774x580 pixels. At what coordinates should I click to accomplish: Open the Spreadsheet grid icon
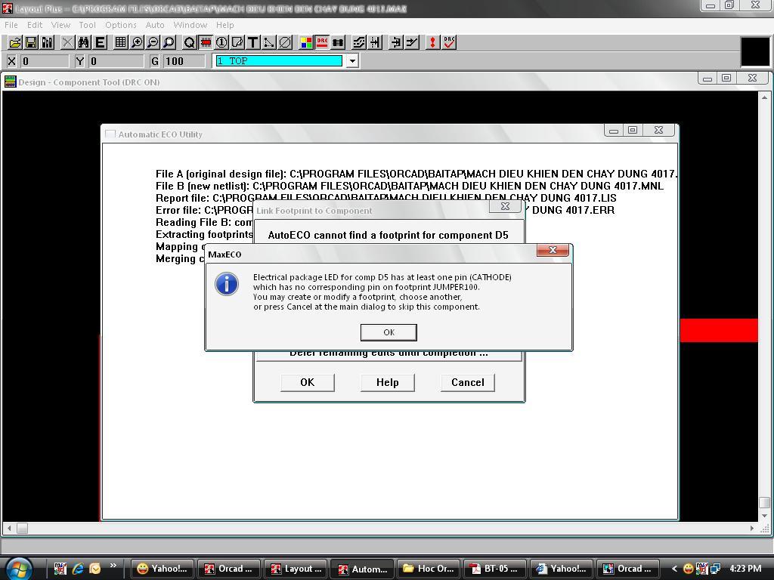coord(120,42)
